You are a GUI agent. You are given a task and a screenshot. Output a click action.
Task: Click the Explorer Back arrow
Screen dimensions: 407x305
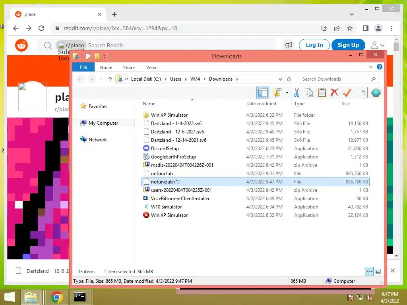pyautogui.click(x=80, y=79)
